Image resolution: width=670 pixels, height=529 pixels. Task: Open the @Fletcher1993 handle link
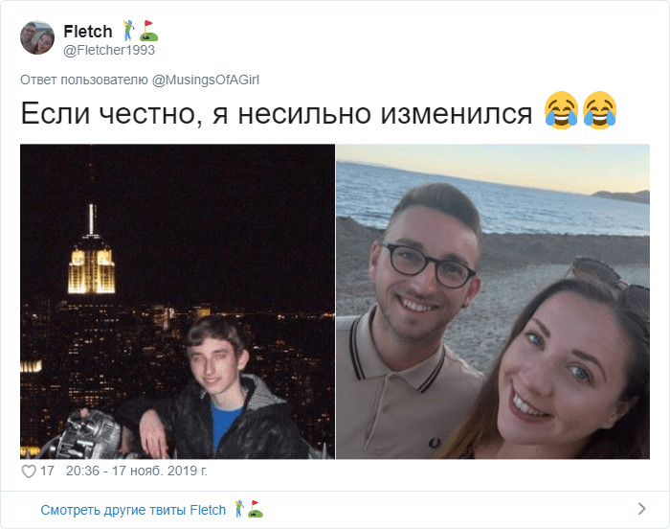pyautogui.click(x=109, y=51)
